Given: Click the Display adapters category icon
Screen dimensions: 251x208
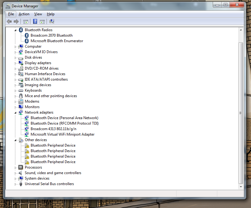Looking at the screenshot, I should (21, 63).
